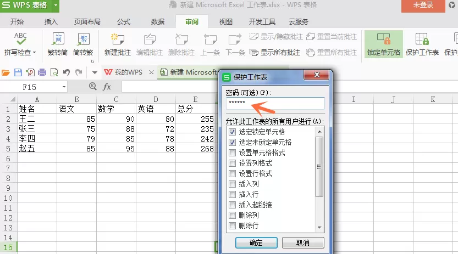This screenshot has width=458, height=254.
Task: Expand quick access toolbar customize arrow
Action: 95,72
